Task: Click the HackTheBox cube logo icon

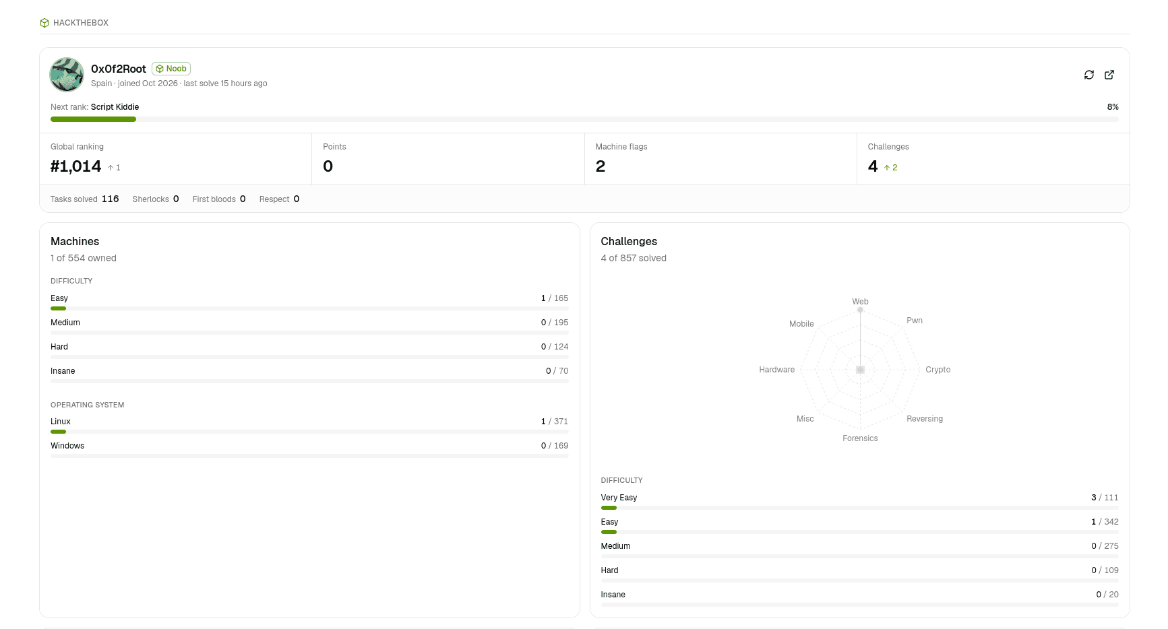Action: click(x=44, y=23)
